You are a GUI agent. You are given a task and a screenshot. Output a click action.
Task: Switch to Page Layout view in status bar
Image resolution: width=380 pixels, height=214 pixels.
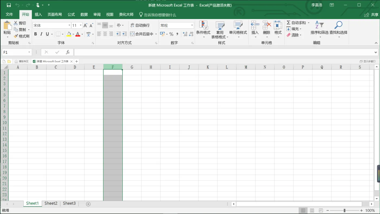[312, 210]
